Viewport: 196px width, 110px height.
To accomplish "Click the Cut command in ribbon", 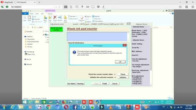I will coord(34,16).
